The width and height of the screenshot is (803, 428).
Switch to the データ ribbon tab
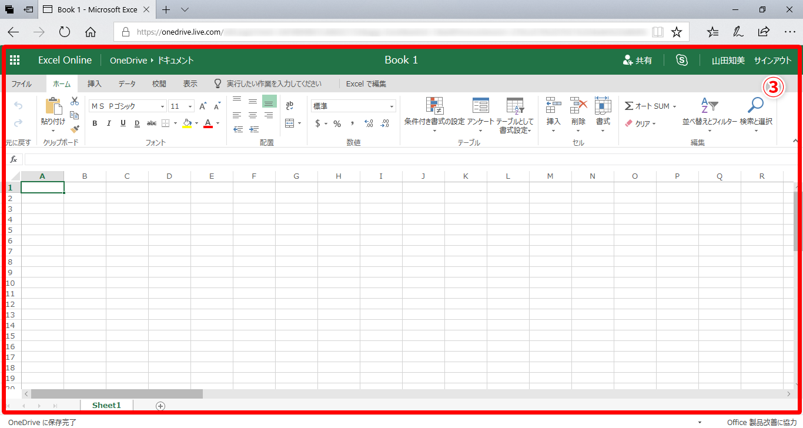tap(127, 84)
